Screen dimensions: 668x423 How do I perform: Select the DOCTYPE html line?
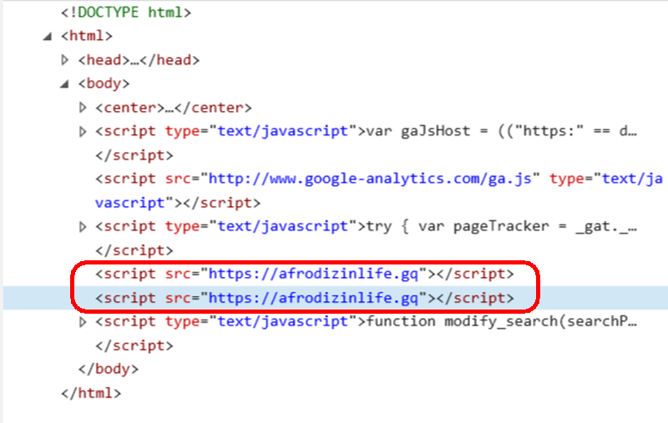point(126,13)
